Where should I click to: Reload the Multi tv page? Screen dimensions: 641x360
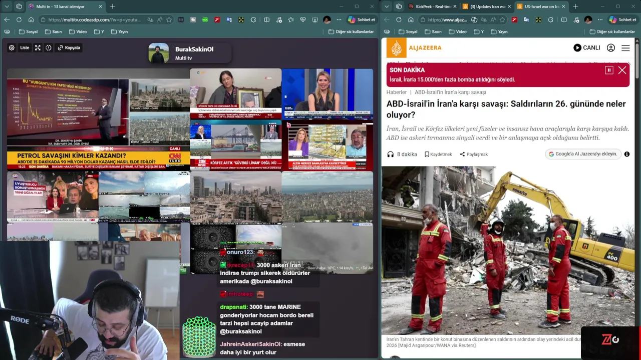pos(19,19)
